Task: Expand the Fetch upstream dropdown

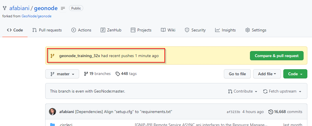Action: (282, 91)
